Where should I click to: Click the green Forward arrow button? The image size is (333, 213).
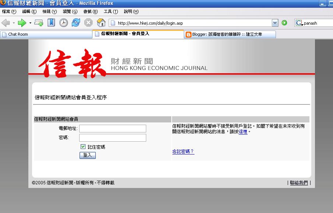[x=22, y=23]
